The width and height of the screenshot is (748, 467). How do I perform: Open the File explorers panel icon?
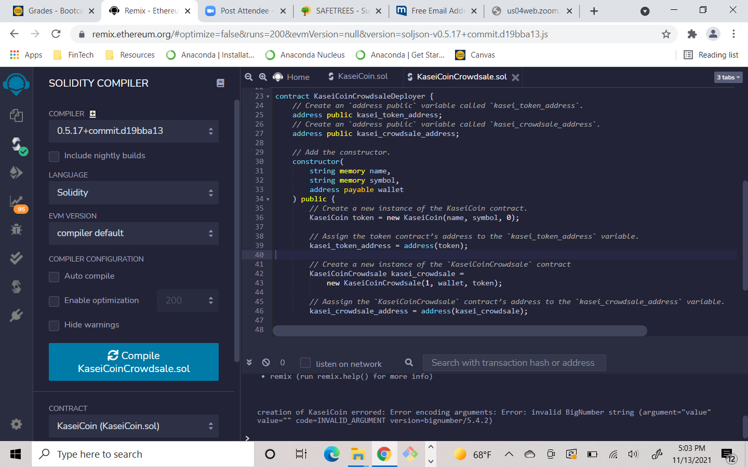(x=16, y=115)
